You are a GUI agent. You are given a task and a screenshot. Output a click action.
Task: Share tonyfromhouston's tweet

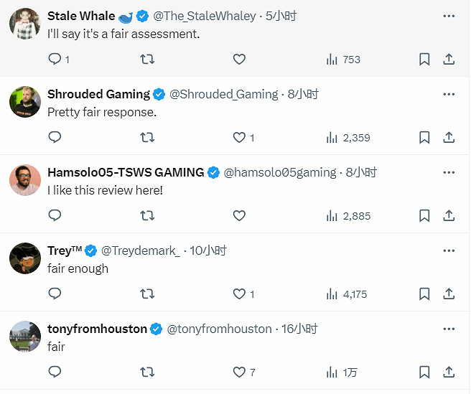pyautogui.click(x=449, y=372)
